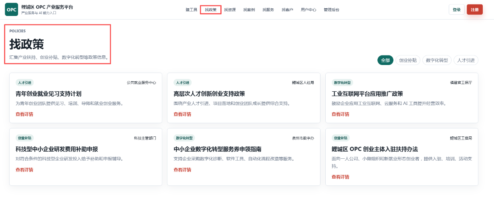Open 查看详情 for 高层次人才创新创业支持政策

pos(182,114)
